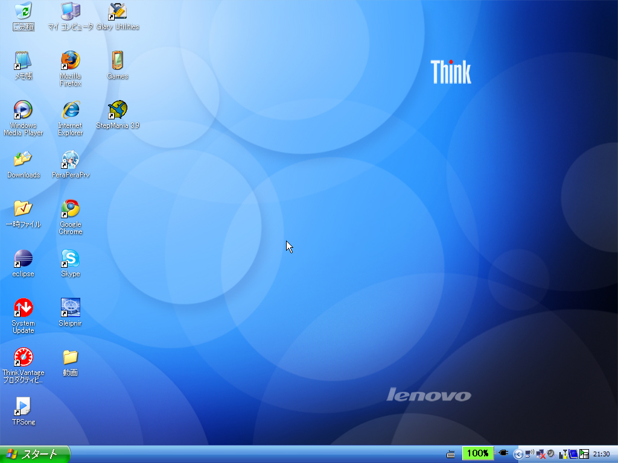Select the My Computer desktop icon
The image size is (618, 463).
pos(71,16)
